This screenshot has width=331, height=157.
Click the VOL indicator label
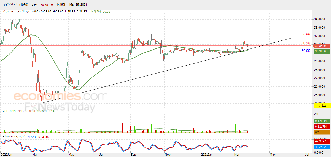(5, 111)
